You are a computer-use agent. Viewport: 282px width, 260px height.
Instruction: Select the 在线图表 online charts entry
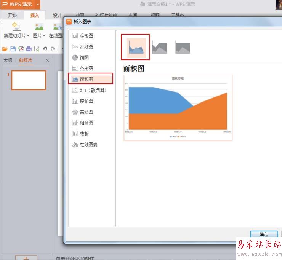tap(85, 144)
